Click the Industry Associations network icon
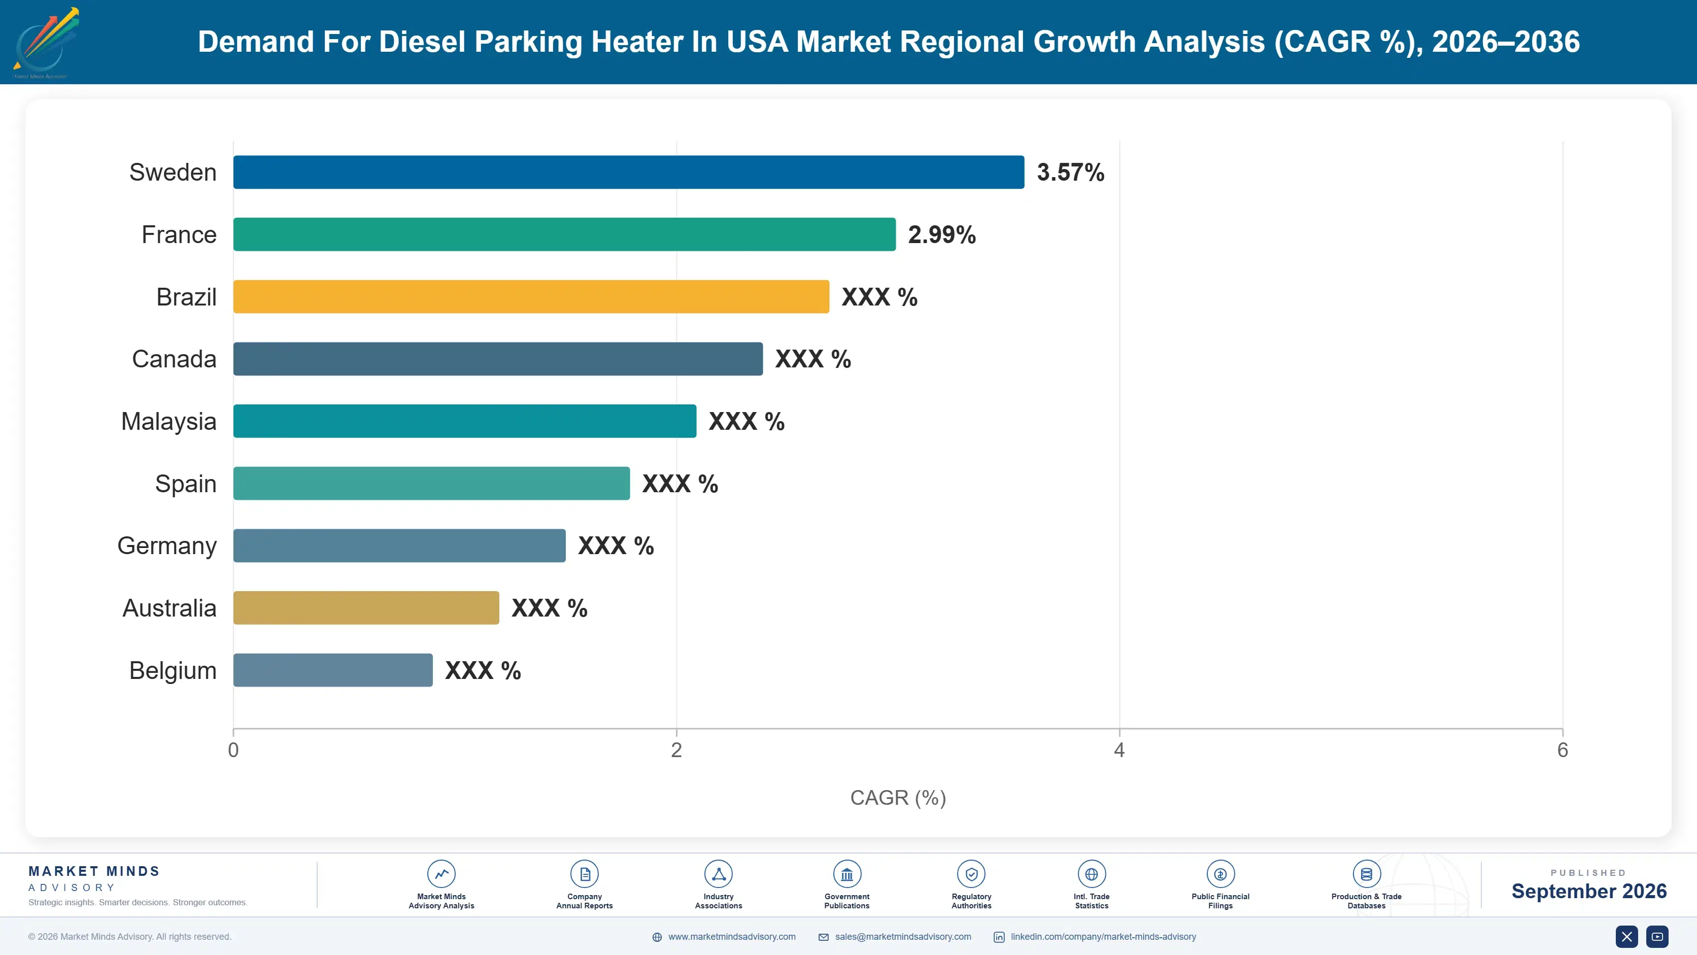Viewport: 1697px width, 955px height. tap(718, 874)
